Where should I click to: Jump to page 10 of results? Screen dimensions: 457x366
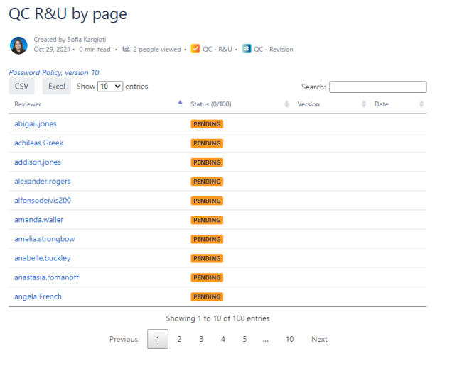click(x=289, y=339)
